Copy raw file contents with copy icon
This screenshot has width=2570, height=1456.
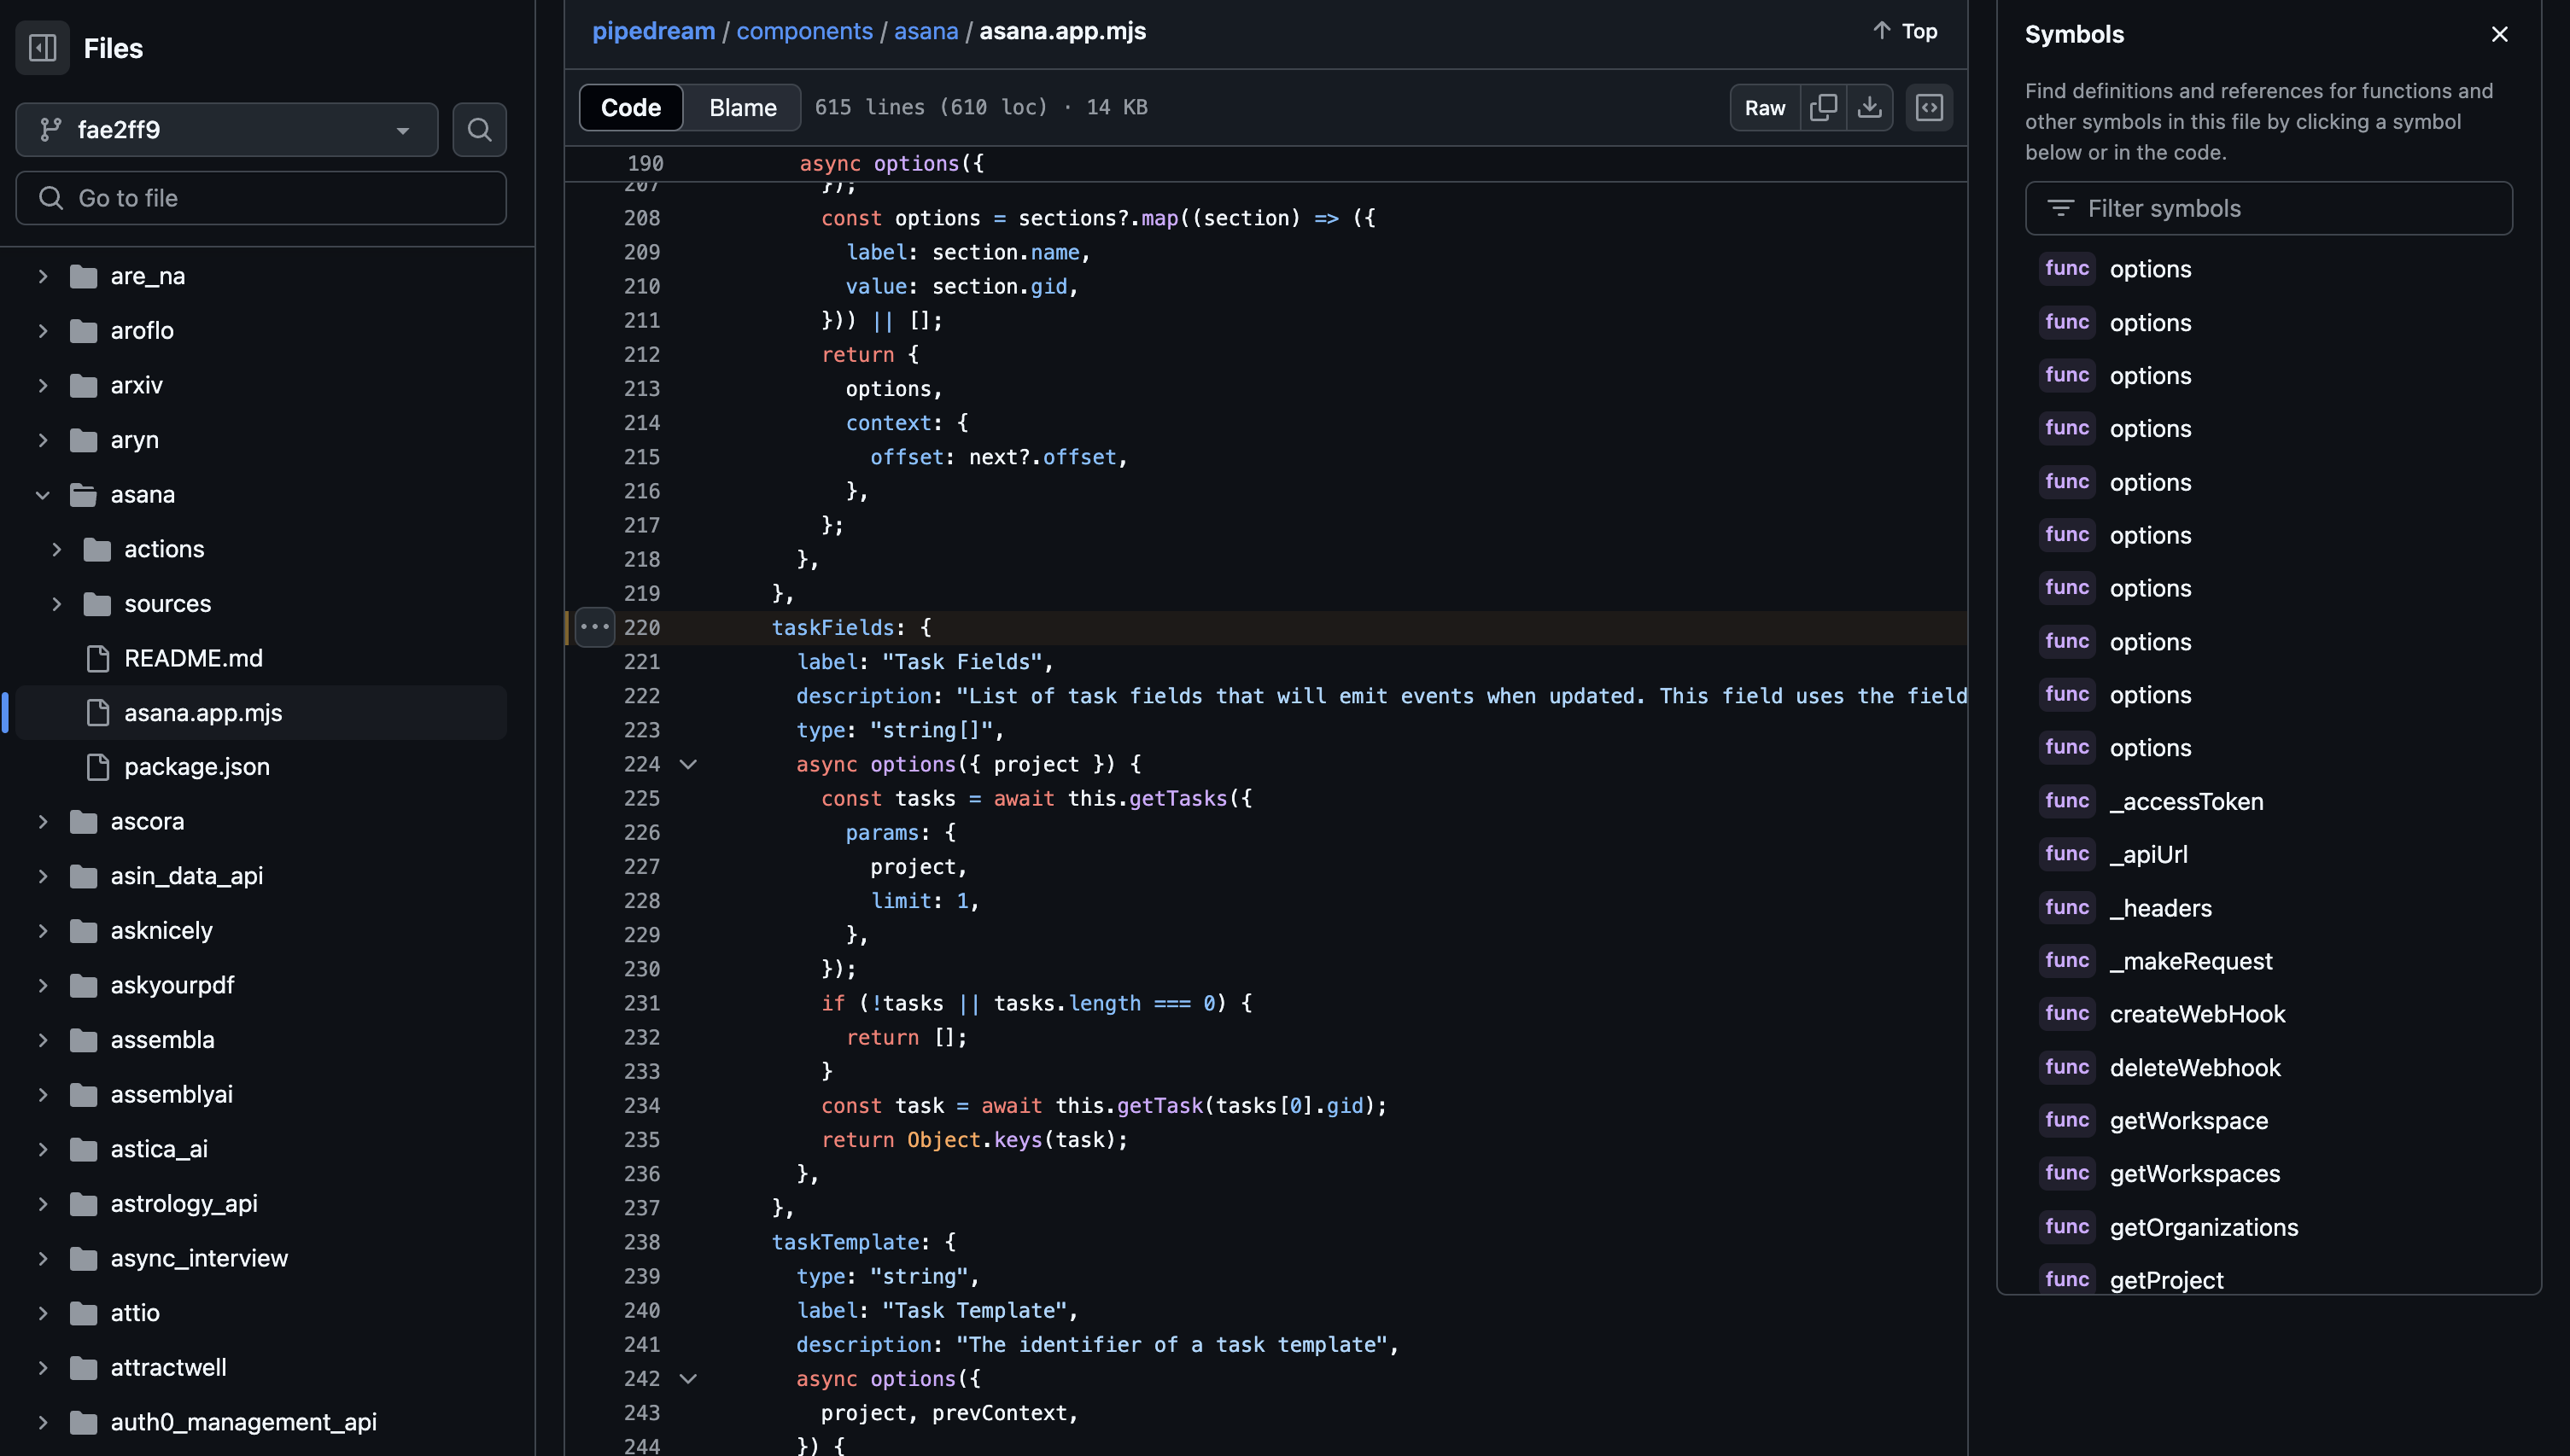(x=1823, y=107)
